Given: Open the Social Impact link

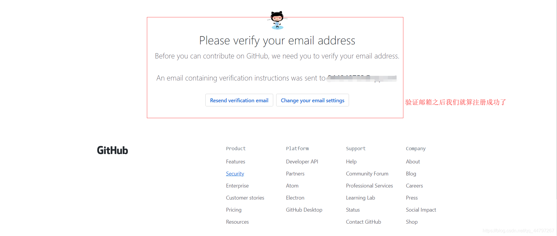Looking at the screenshot, I should click(x=421, y=210).
